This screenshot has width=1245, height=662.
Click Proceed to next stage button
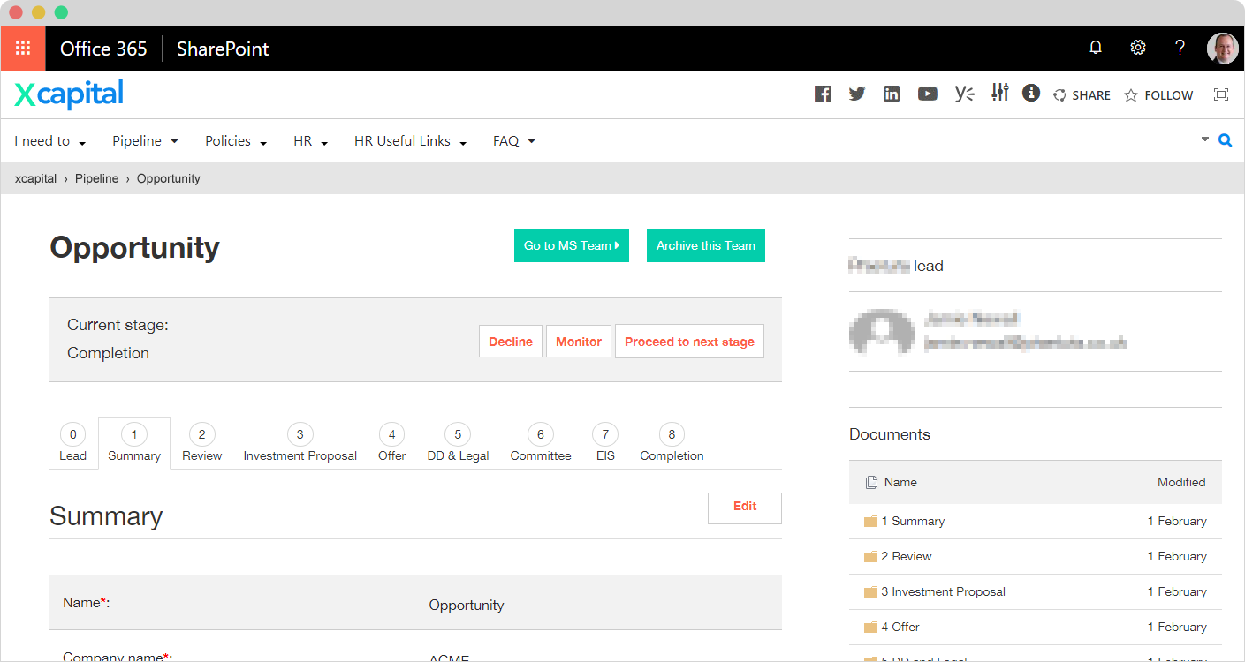689,342
